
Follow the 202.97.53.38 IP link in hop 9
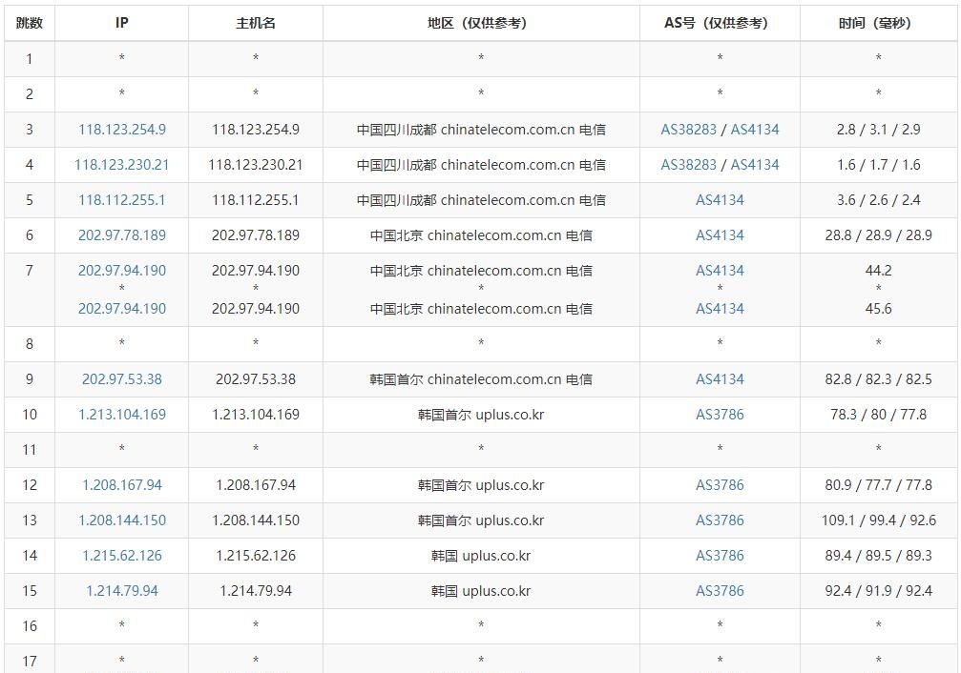pos(122,379)
